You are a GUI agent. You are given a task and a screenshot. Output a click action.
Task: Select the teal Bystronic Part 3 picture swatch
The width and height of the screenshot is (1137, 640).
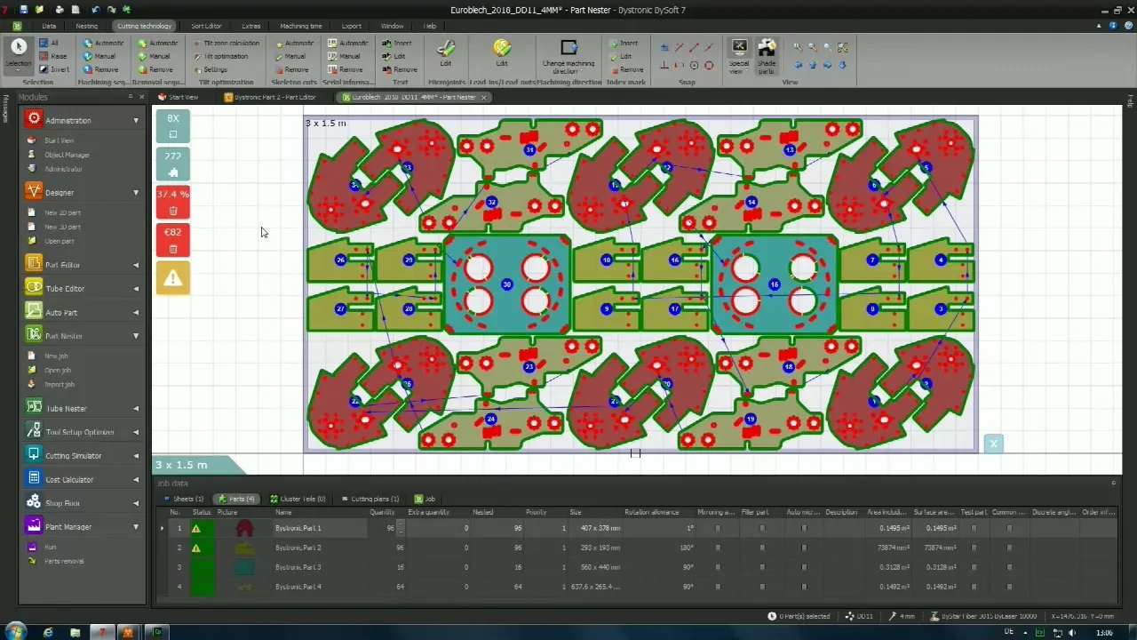244,567
